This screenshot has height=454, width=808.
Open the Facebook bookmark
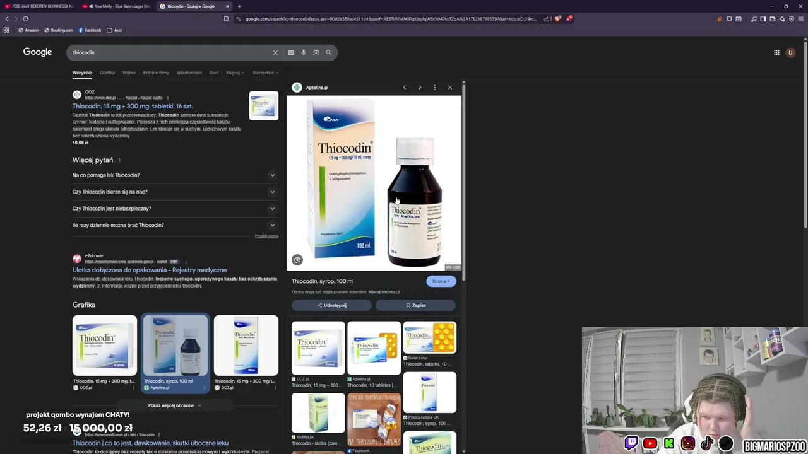(x=89, y=30)
